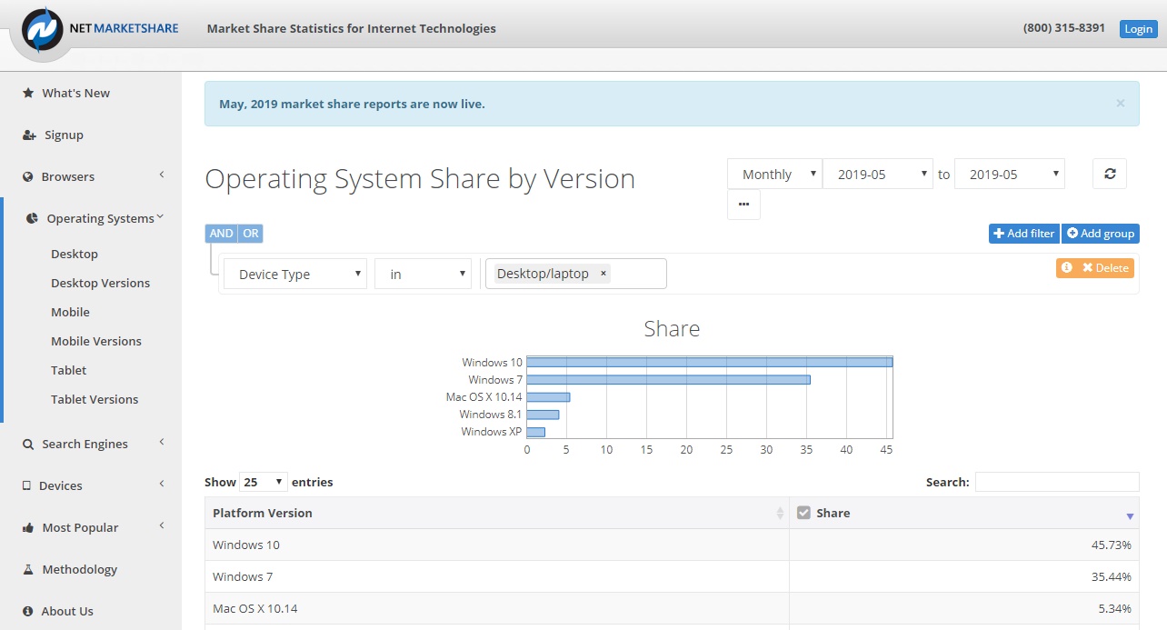This screenshot has width=1167, height=630.
Task: Open the ellipsis more options button
Action: tap(743, 205)
